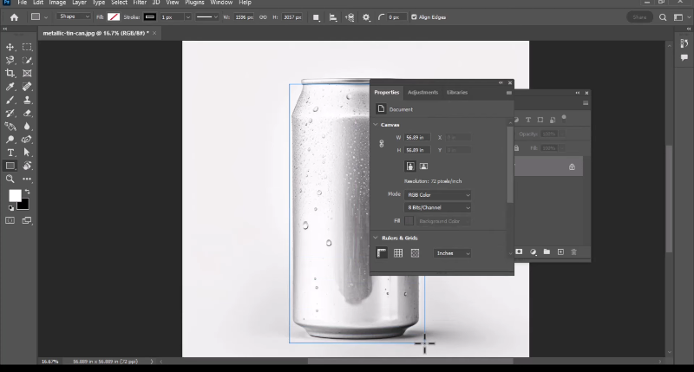
Task: Open the Inches units dropdown
Action: point(452,253)
